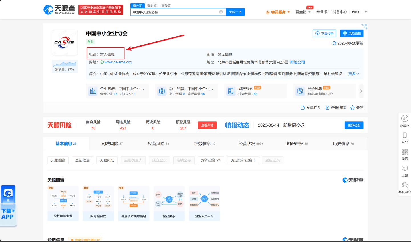Open the 消息中心 link
This screenshot has height=242, width=411.
pos(340,12)
